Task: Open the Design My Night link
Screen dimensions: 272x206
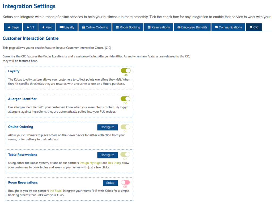Action: pyautogui.click(x=90, y=163)
